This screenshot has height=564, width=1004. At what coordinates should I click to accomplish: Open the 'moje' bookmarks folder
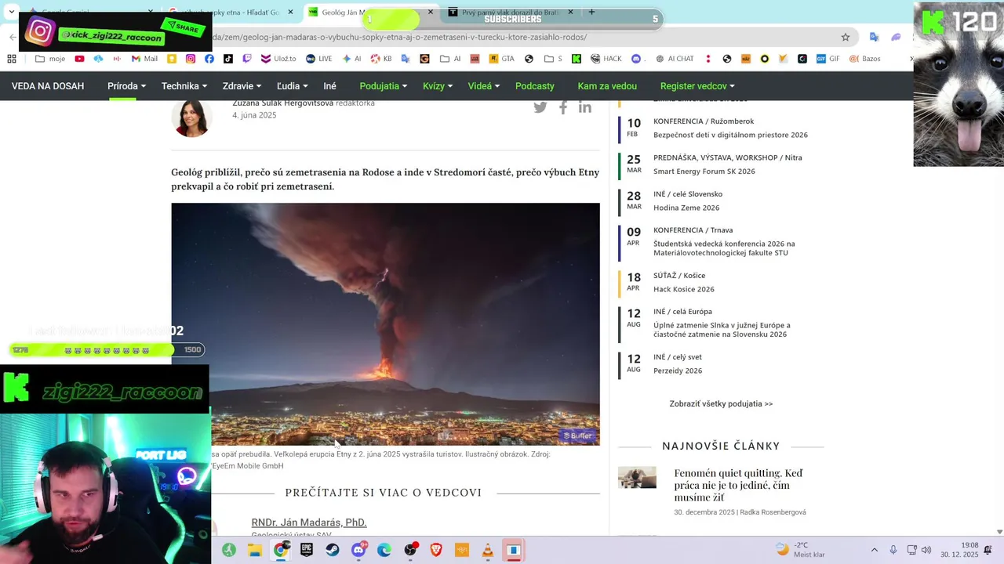pos(50,59)
